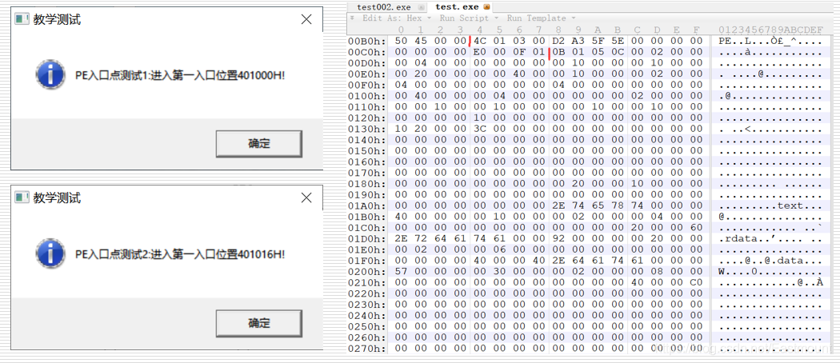Select row address 0100h:
840x363 pixels.
click(x=367, y=96)
